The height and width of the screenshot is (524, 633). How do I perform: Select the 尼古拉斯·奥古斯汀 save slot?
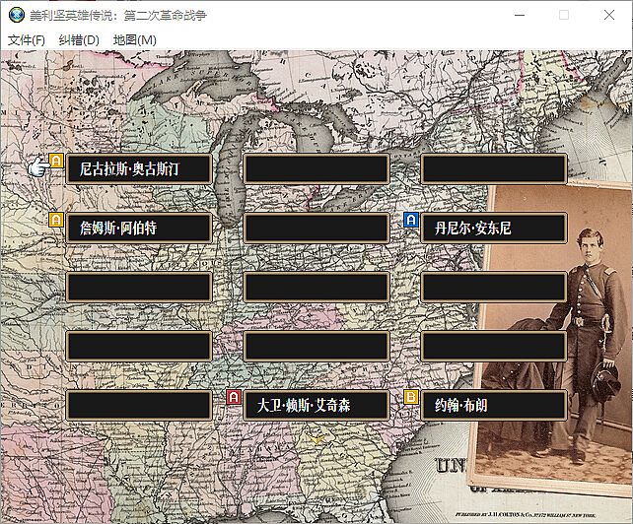(139, 168)
